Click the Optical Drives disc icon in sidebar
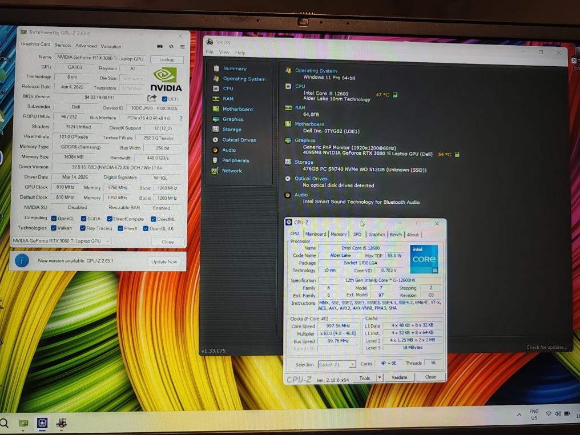The height and width of the screenshot is (435, 580). [215, 140]
